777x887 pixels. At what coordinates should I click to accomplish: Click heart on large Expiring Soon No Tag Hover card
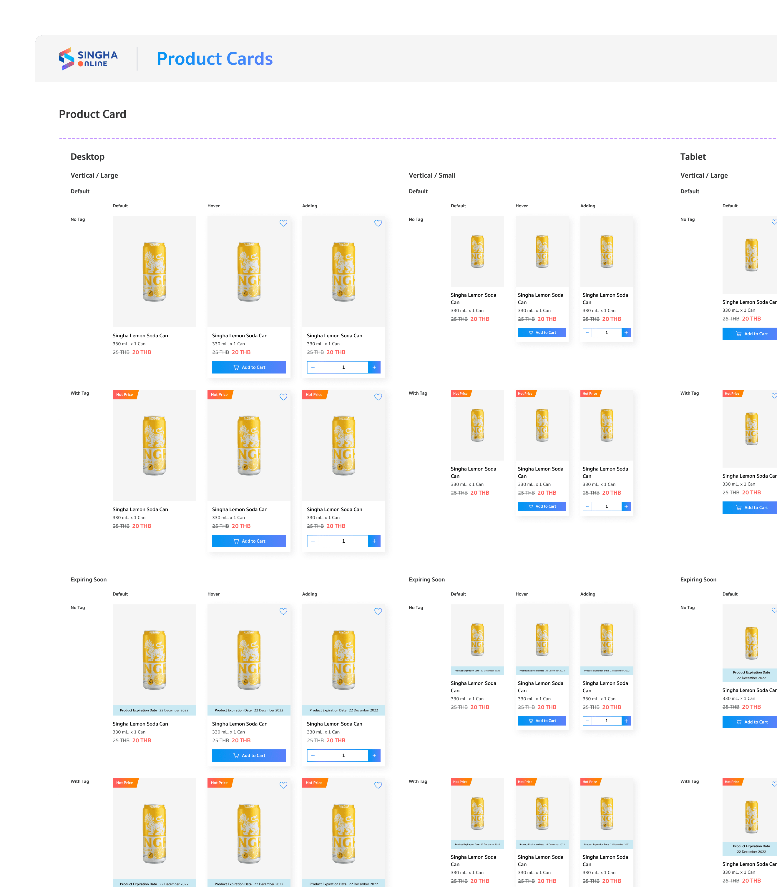click(283, 611)
